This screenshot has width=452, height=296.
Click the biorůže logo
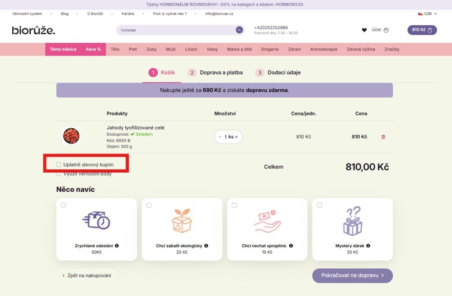click(x=33, y=30)
